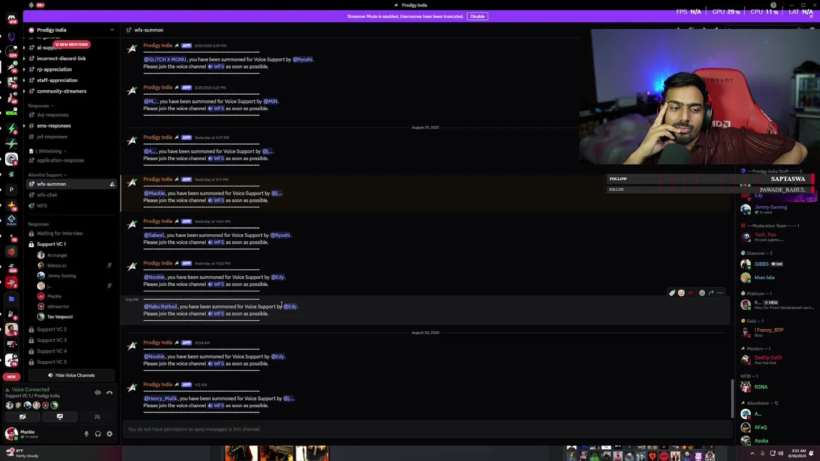
Task: Open the community-streamers channel
Action: click(x=61, y=91)
